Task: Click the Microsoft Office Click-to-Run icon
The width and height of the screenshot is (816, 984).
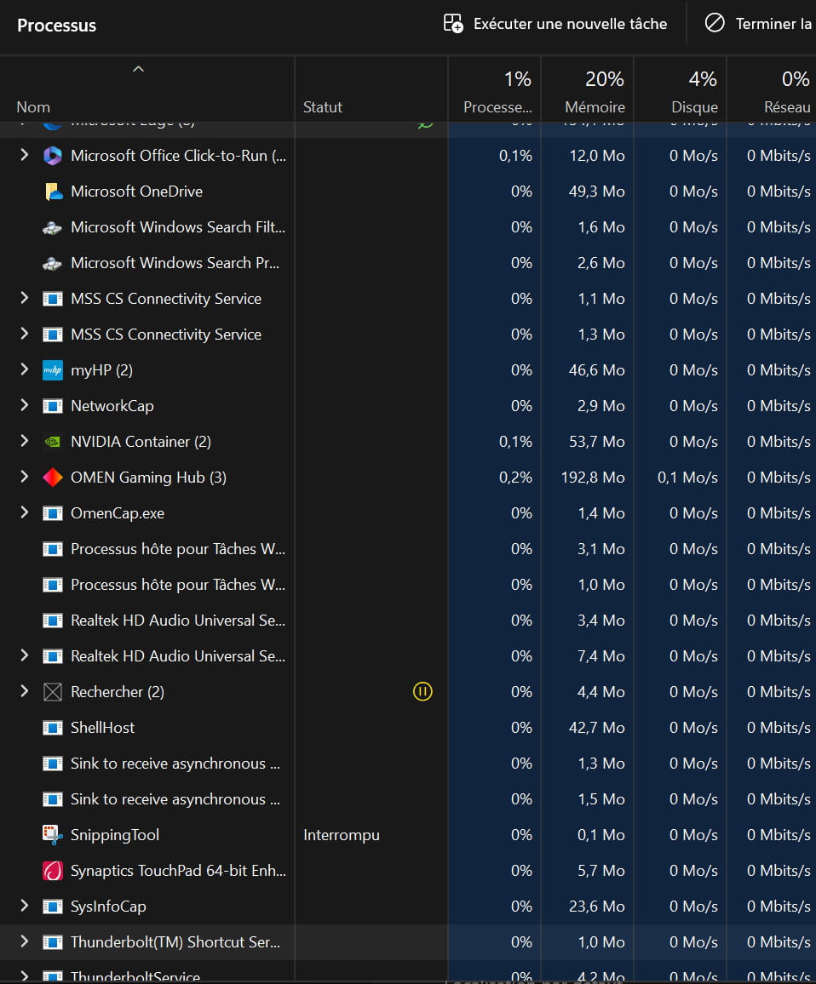Action: (x=52, y=156)
